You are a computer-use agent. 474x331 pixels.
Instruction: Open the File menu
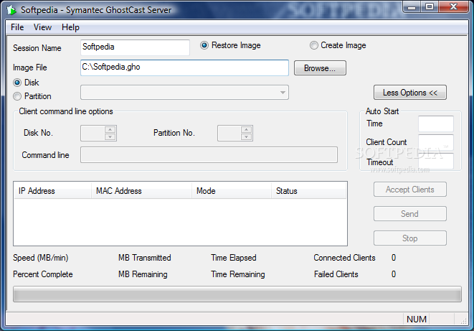(x=17, y=27)
